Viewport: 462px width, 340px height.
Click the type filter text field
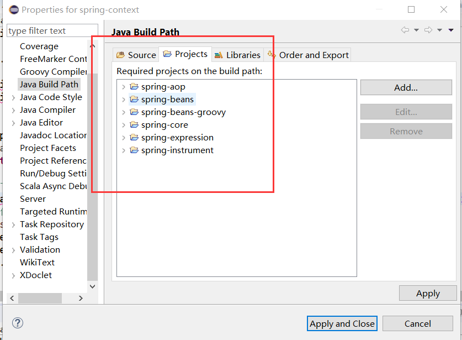pyautogui.click(x=52, y=30)
